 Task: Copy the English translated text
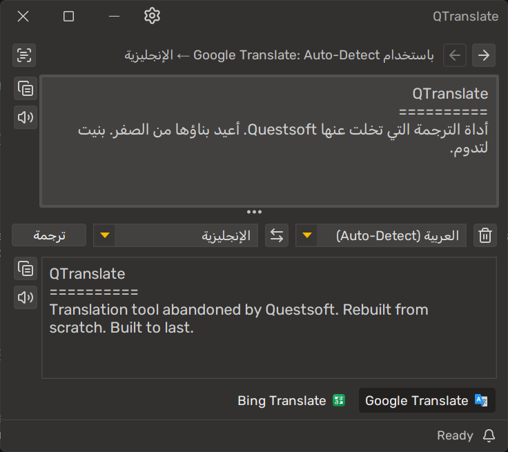coord(26,268)
